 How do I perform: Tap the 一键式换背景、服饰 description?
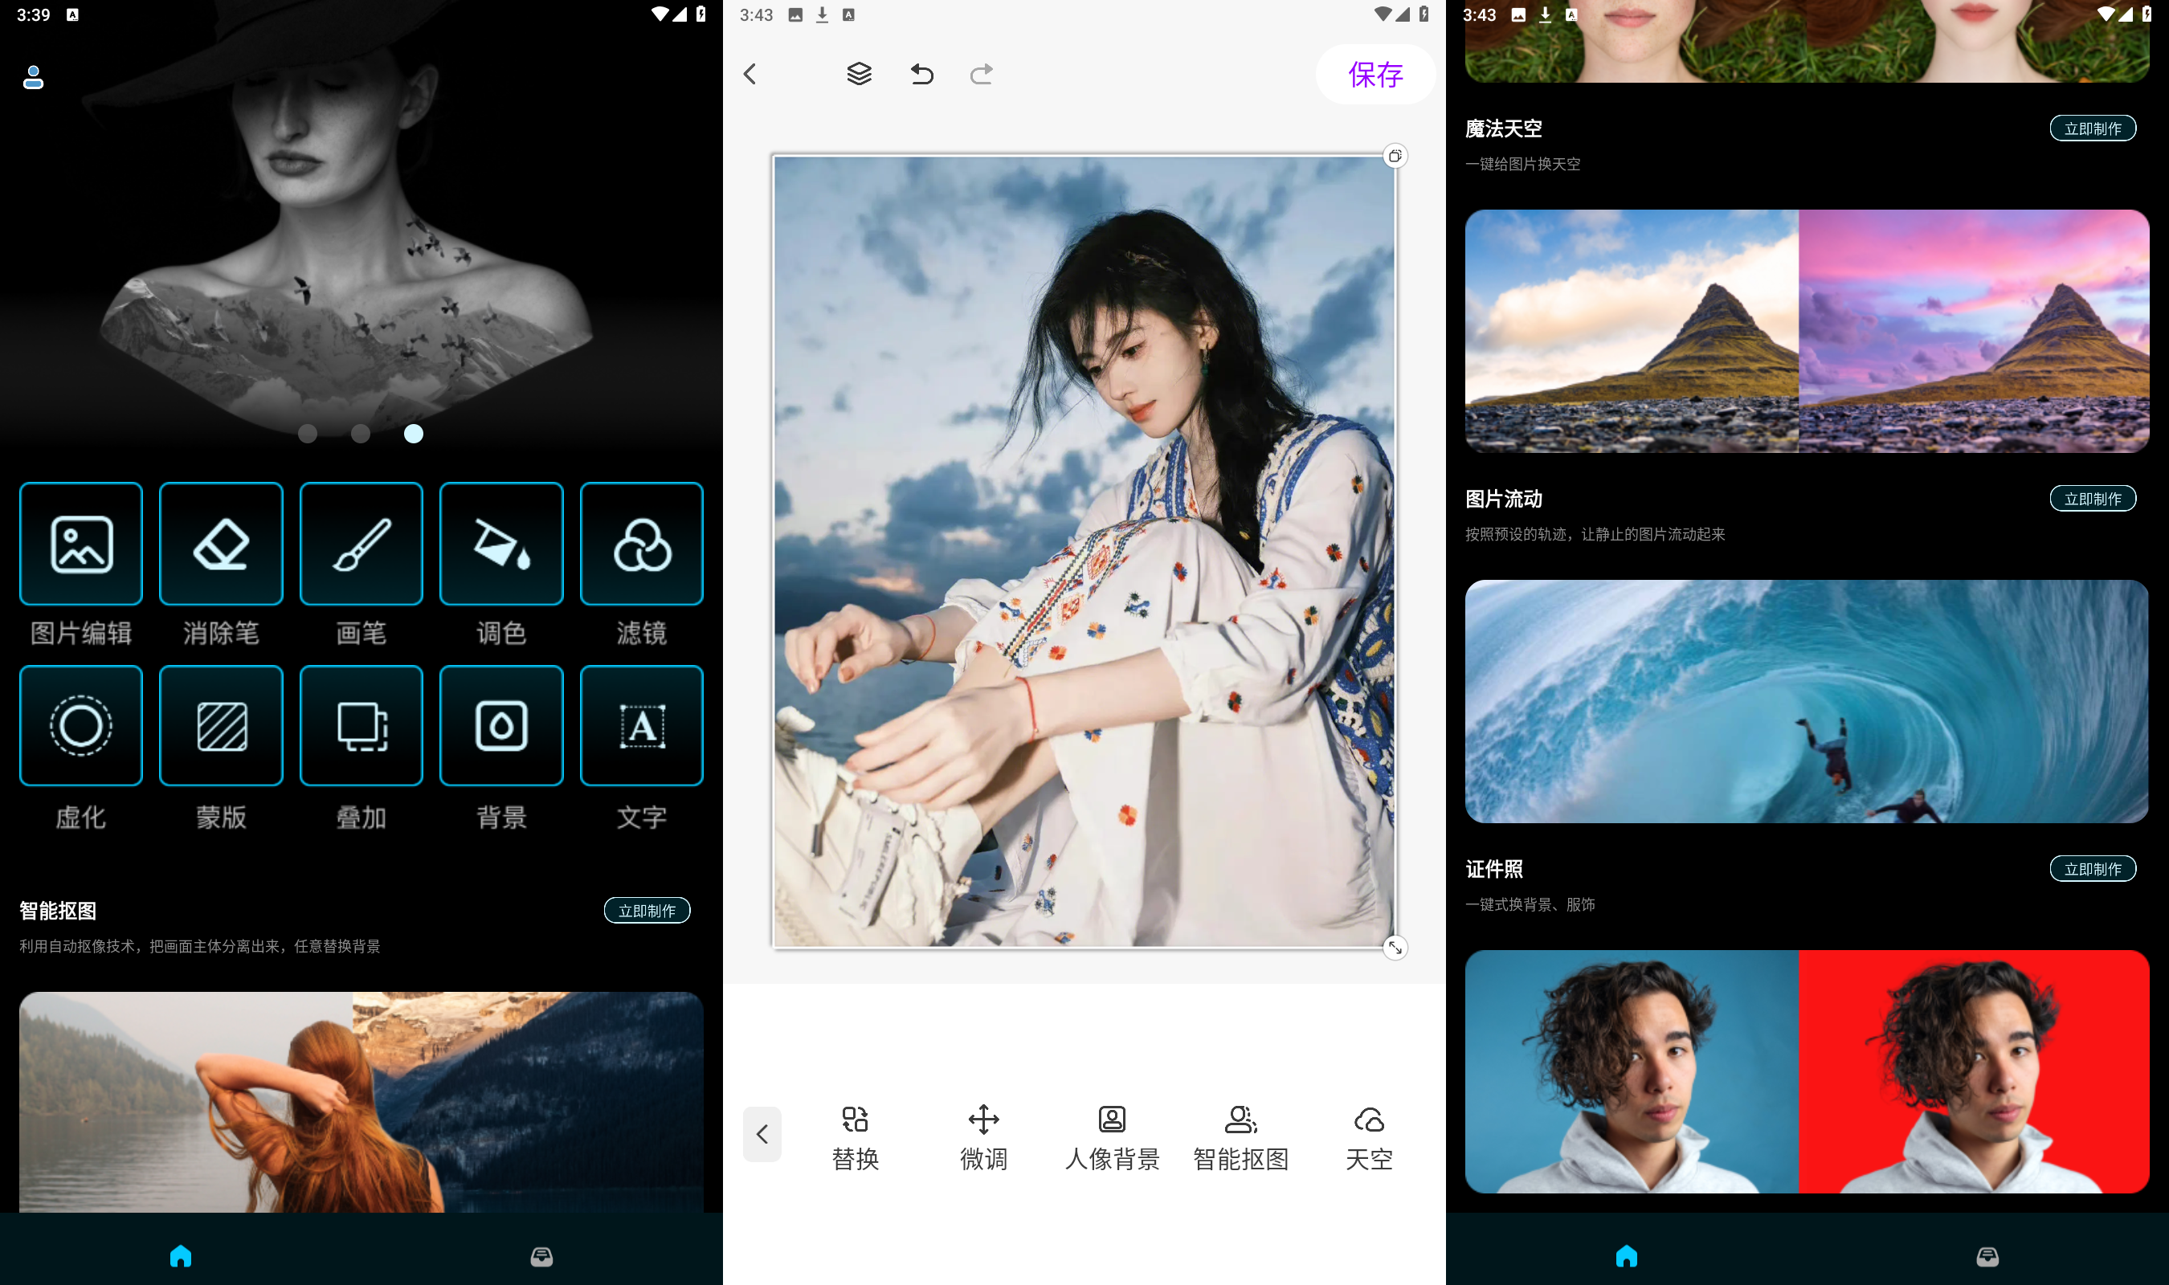pos(1530,905)
